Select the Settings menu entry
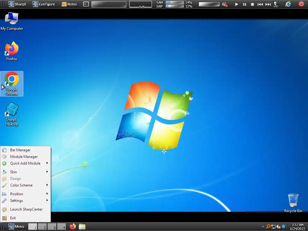Image resolution: width=308 pixels, height=231 pixels. [x=25, y=201]
